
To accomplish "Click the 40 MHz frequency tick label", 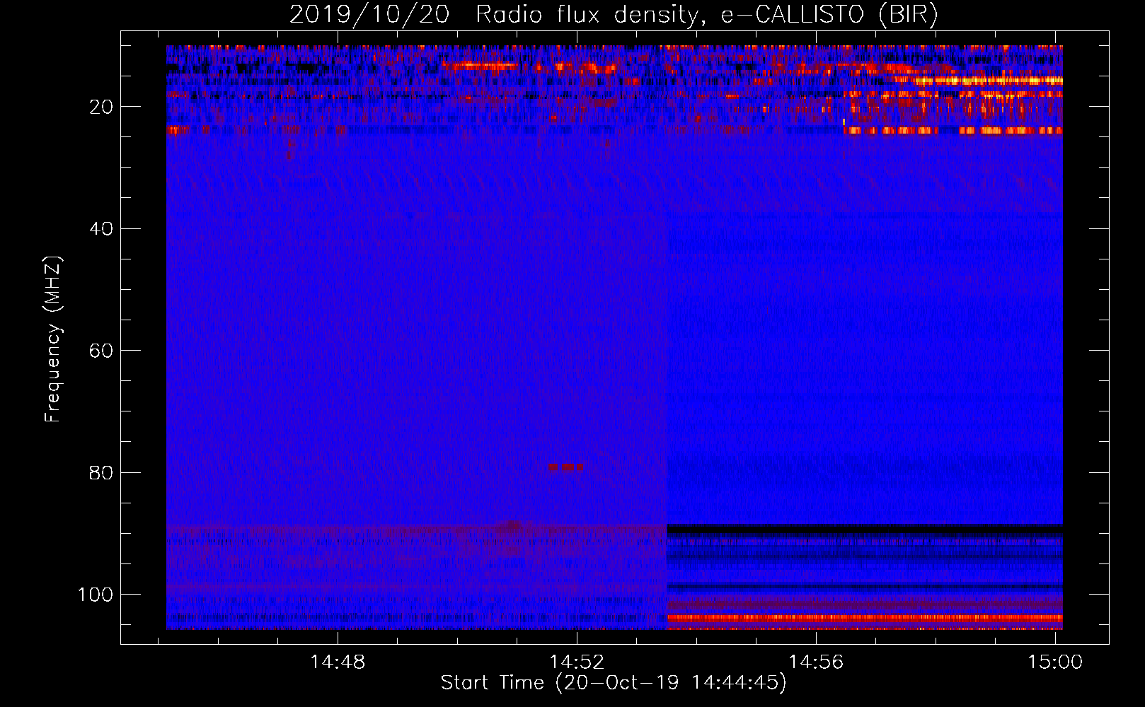I will pos(101,229).
